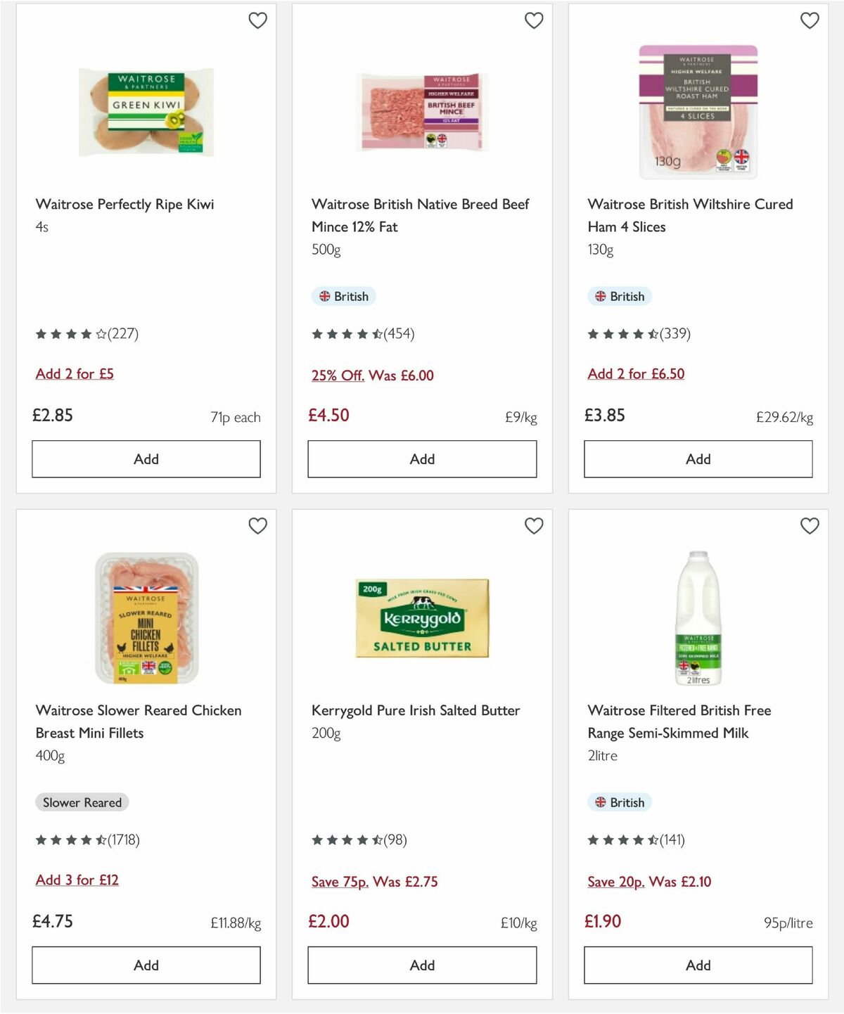This screenshot has height=1014, width=844.
Task: Click the British flag badge on Beef Mince
Action: (x=344, y=296)
